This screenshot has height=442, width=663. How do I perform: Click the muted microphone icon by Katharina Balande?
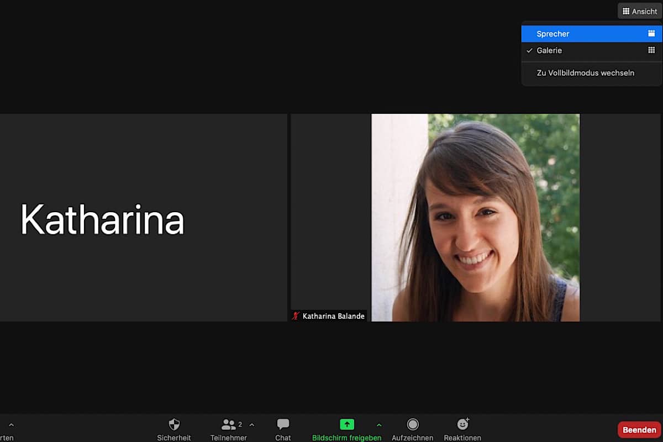pyautogui.click(x=296, y=316)
